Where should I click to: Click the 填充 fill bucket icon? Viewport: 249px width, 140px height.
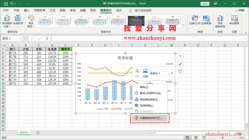(137, 71)
